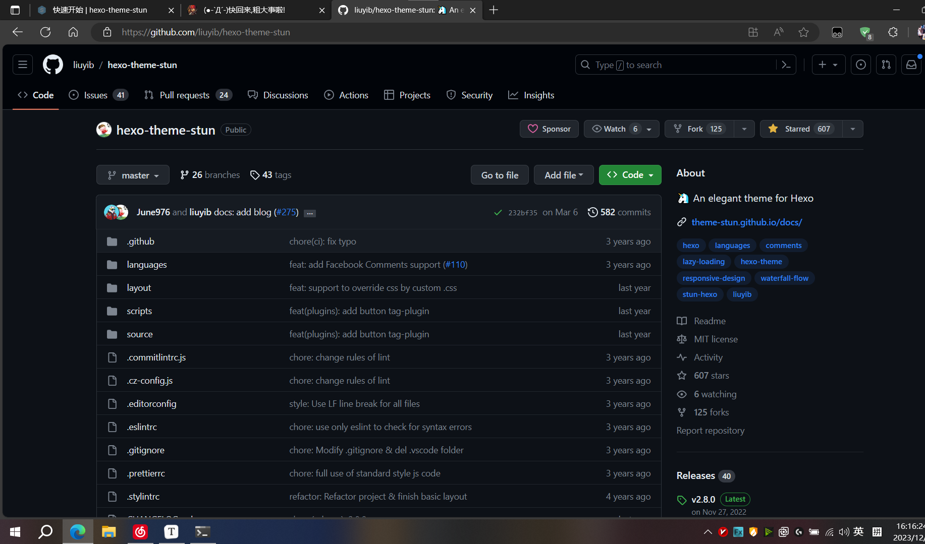Screen dimensions: 925x544
Task: Switch to the Pull requests tab
Action: coord(188,95)
